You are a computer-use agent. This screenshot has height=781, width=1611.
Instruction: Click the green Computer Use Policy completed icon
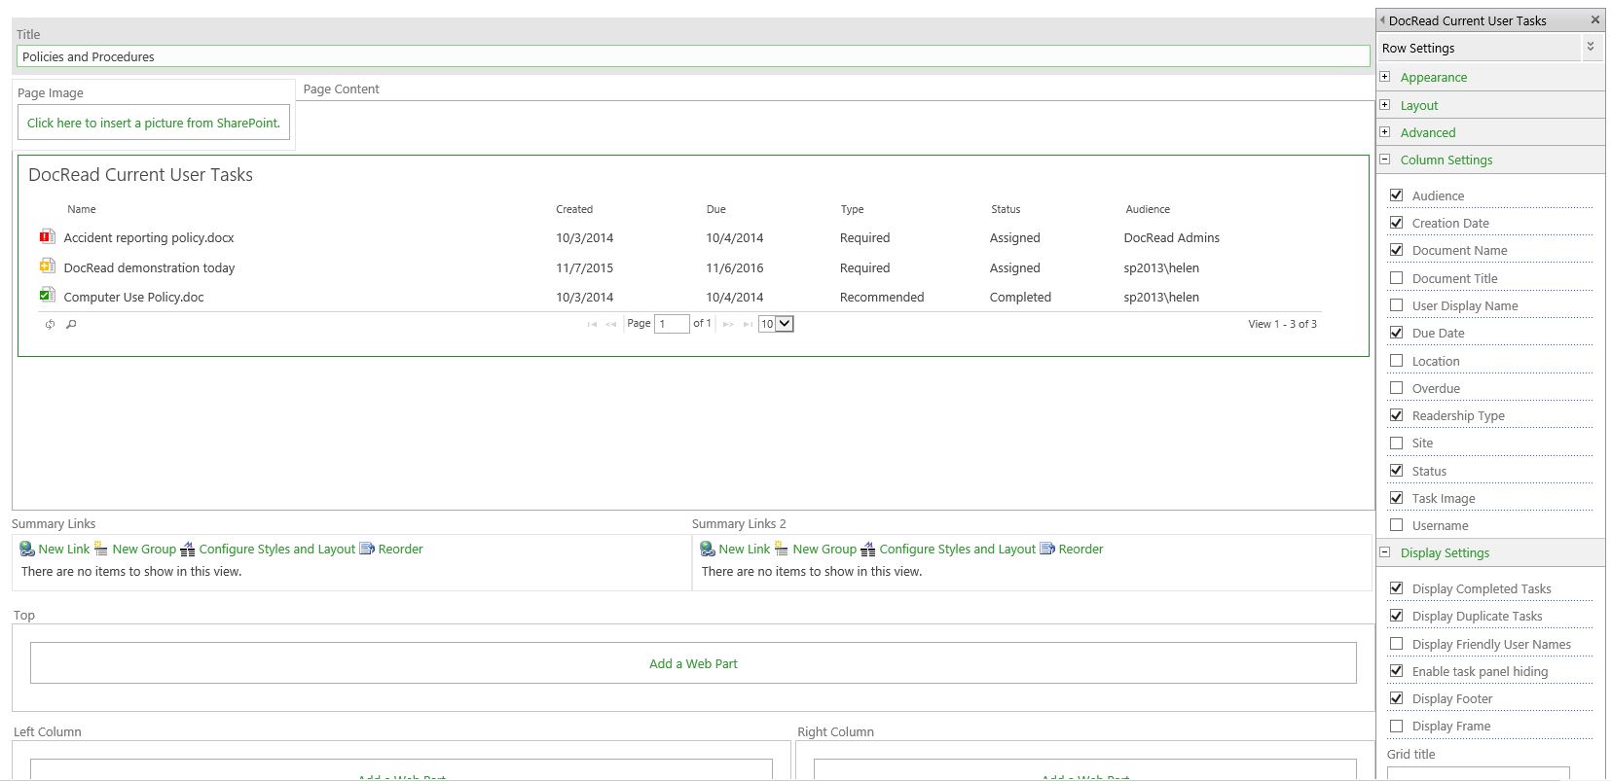coord(47,296)
